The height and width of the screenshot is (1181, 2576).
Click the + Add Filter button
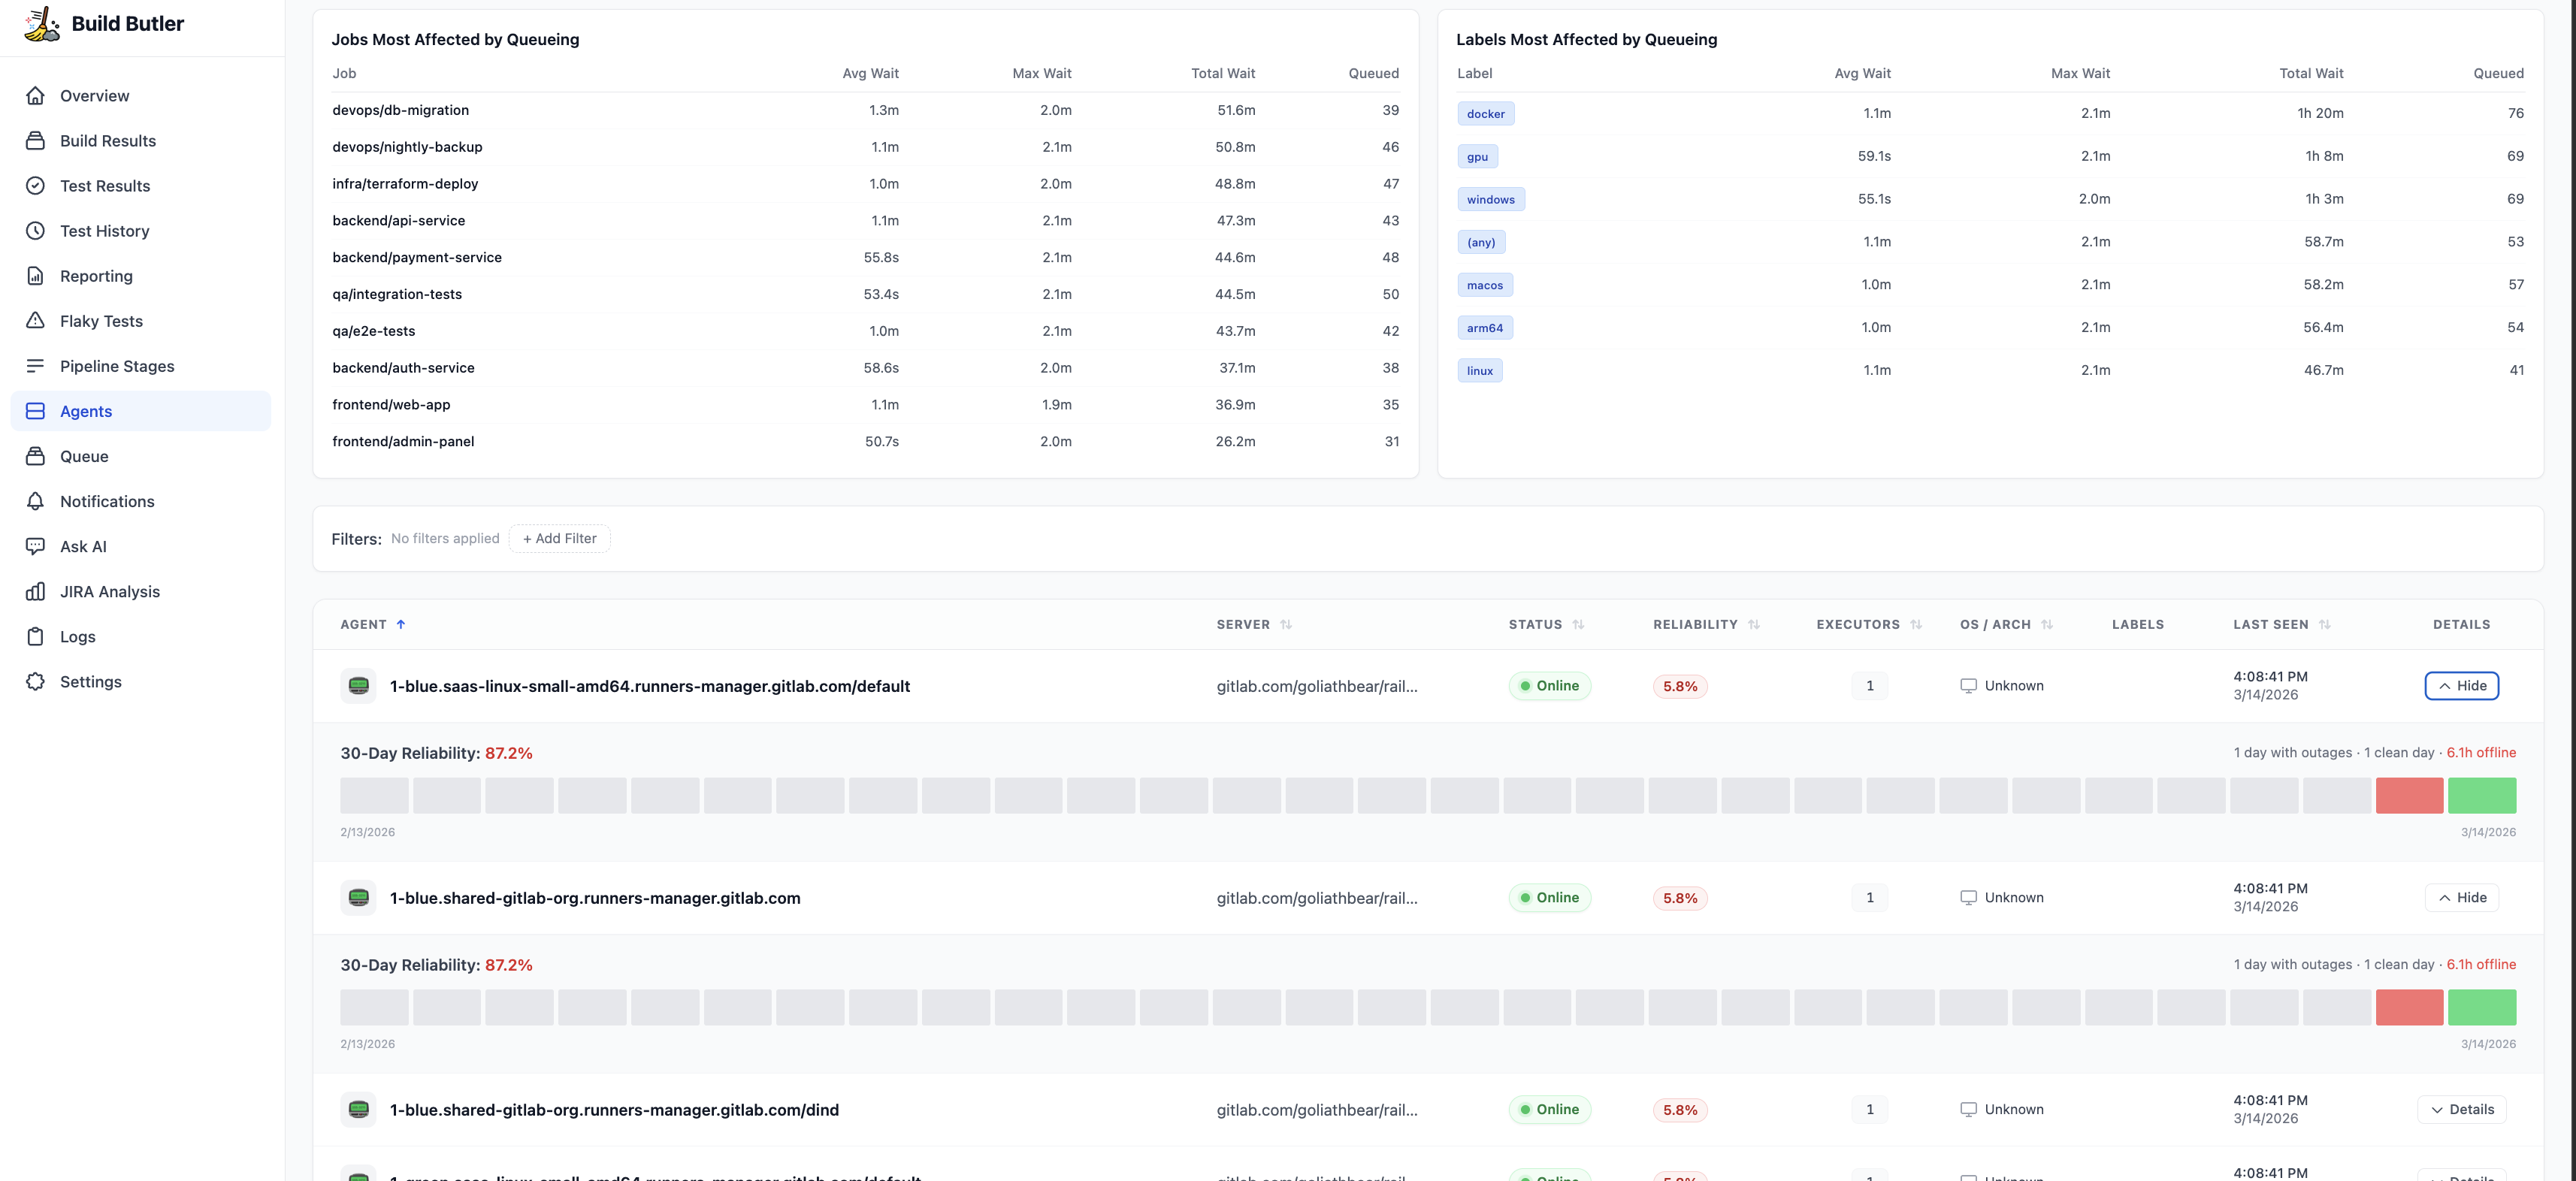(x=559, y=538)
